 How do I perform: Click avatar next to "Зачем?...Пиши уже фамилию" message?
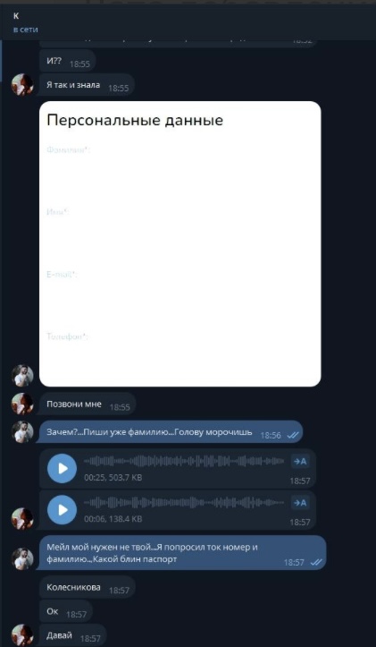point(22,432)
